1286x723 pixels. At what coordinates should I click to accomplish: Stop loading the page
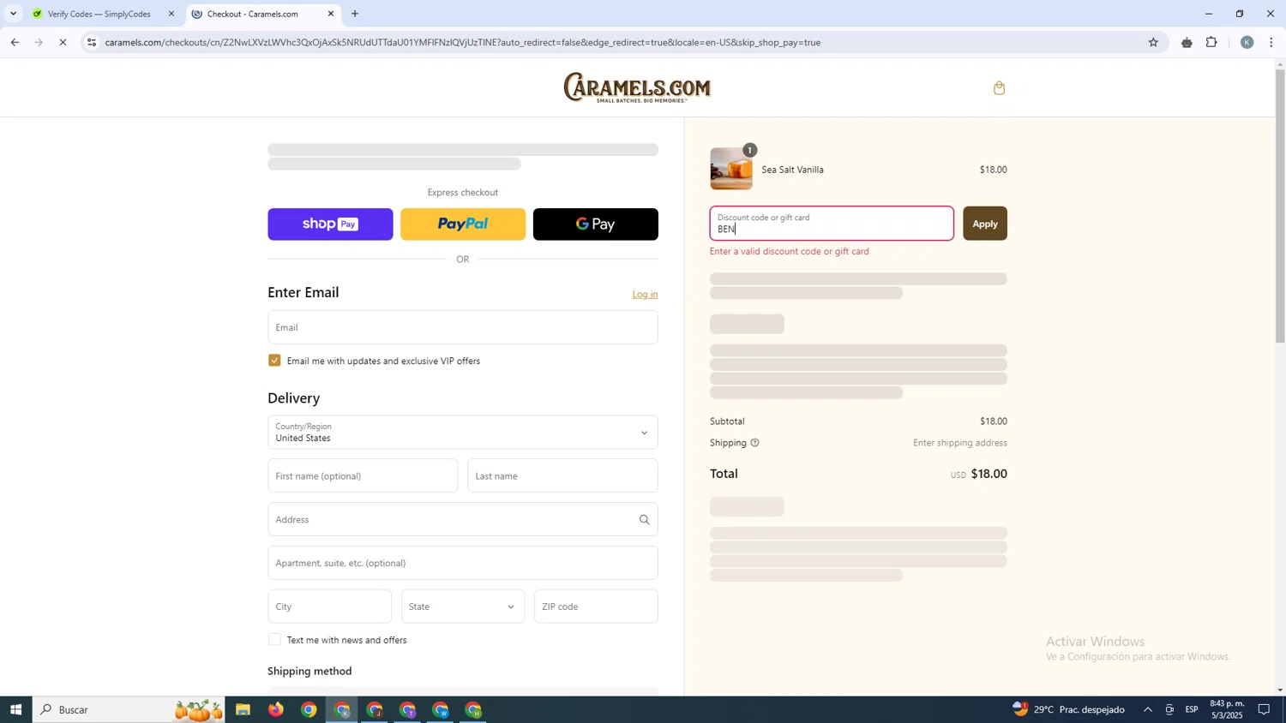click(x=63, y=42)
